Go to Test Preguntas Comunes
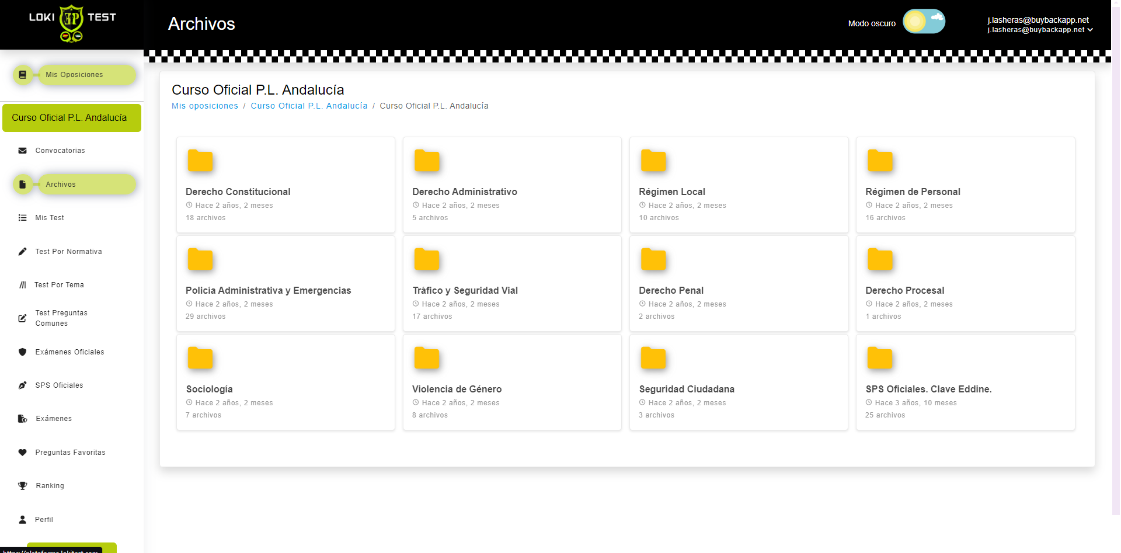Viewport: 1121px width, 553px height. [x=61, y=318]
